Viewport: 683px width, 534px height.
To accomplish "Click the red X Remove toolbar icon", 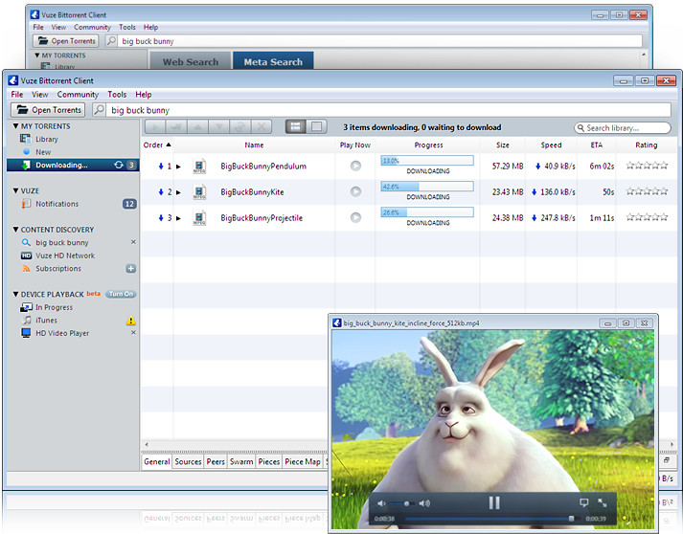I will click(262, 127).
